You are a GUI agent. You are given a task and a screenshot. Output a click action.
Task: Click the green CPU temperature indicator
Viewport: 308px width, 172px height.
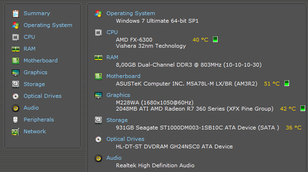click(215, 39)
